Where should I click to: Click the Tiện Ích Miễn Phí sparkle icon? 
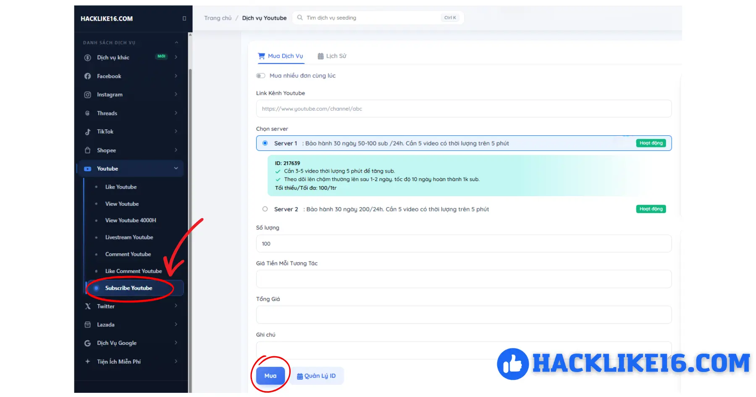87,361
